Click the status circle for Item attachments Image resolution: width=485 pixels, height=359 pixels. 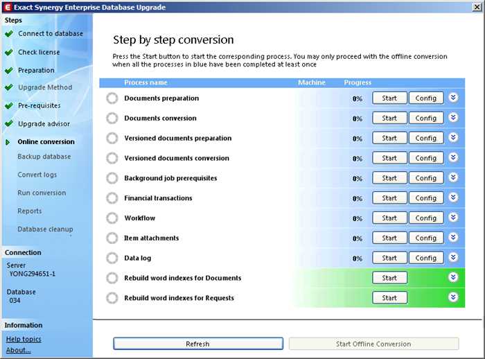(112, 238)
